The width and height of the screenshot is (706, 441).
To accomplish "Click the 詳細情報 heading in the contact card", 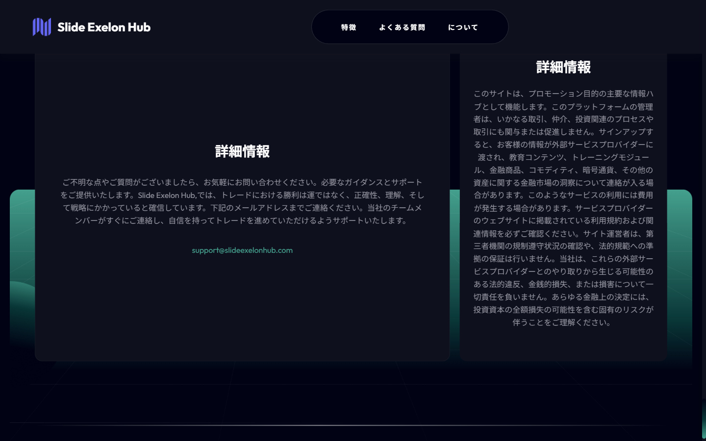I will [x=242, y=151].
